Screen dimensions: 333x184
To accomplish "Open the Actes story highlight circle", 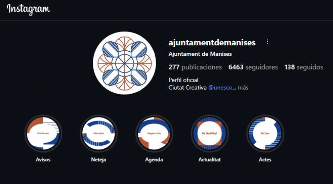I will [265, 133].
